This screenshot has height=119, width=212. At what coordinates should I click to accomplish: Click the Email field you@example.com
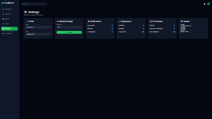pyautogui.click(x=38, y=34)
